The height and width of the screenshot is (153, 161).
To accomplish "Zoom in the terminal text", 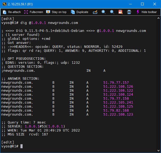I will coord(104,12).
